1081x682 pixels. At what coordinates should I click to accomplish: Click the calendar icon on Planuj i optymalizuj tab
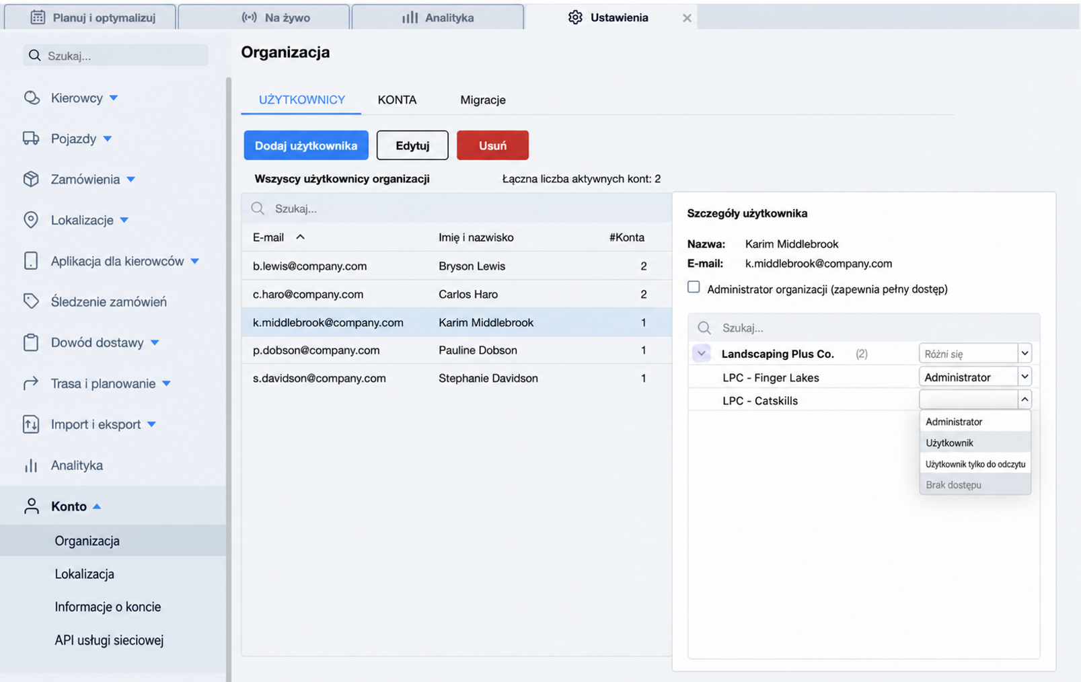[38, 17]
